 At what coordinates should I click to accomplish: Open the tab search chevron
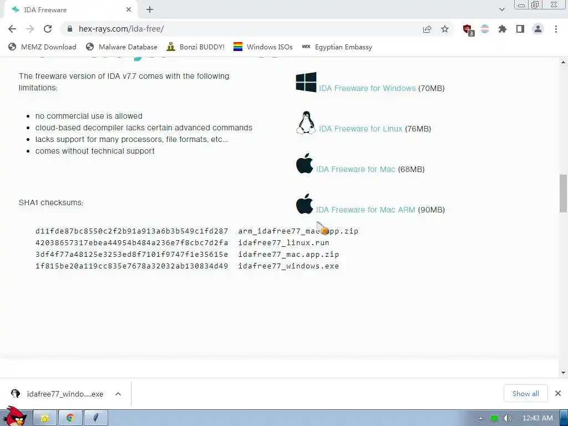pyautogui.click(x=501, y=9)
